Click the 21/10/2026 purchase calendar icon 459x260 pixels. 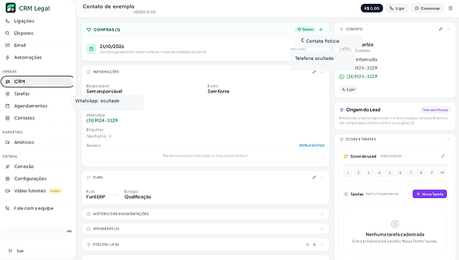(91, 49)
